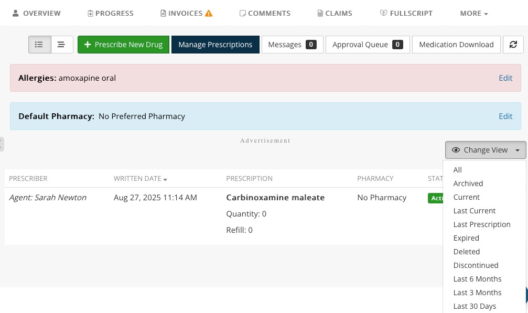Click the warning triangle beside Invoices
Viewport: 528px width, 313px height.
[209, 14]
